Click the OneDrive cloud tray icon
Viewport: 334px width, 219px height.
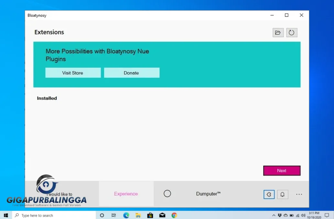tap(286, 215)
